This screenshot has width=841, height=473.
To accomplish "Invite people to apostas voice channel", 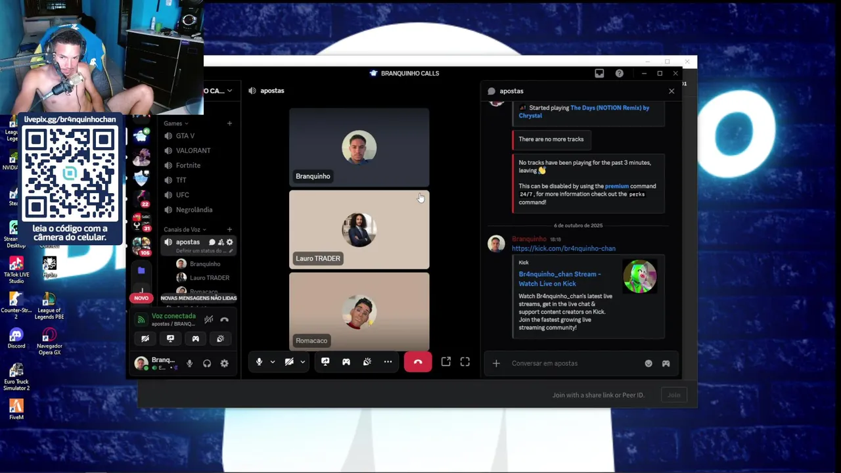I will 221,242.
